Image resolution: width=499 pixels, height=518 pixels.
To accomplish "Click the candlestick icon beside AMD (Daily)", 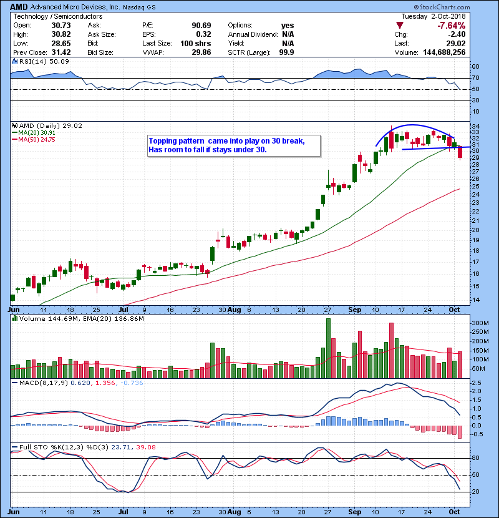I will point(15,125).
